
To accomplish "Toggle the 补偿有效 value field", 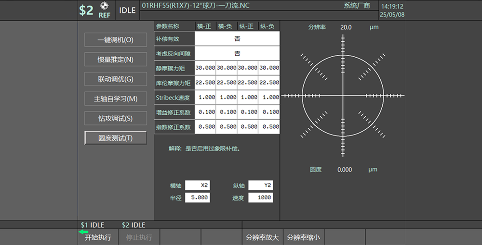I will [237, 39].
